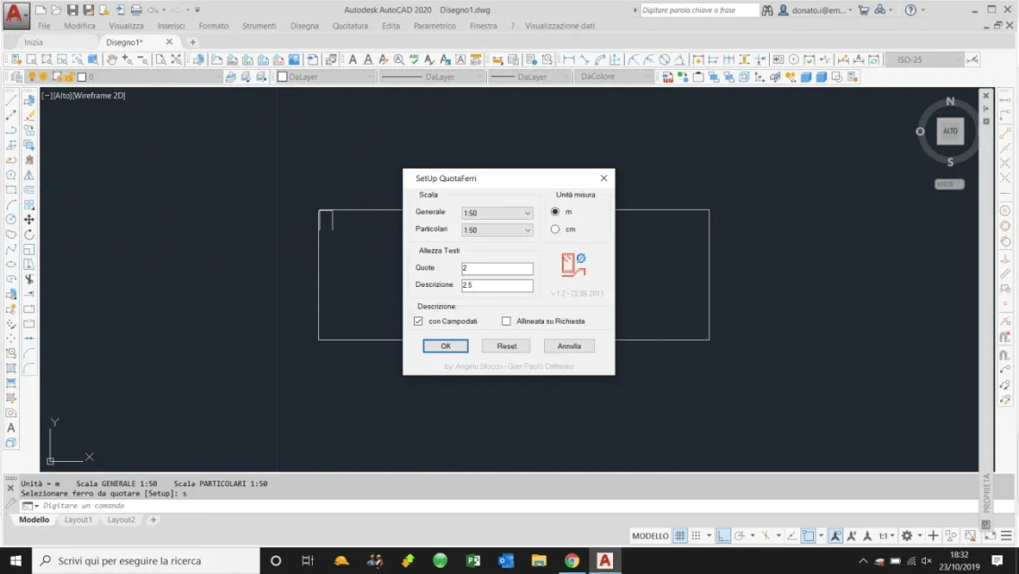Image resolution: width=1019 pixels, height=574 pixels.
Task: Open the ISO-25 dimension style dropdown
Action: click(x=925, y=60)
